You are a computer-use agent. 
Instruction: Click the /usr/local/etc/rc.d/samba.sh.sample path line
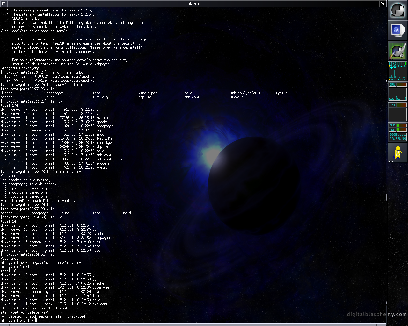point(34,31)
